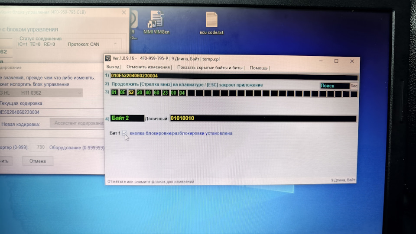Click the 790 value field in background window

tap(38, 147)
